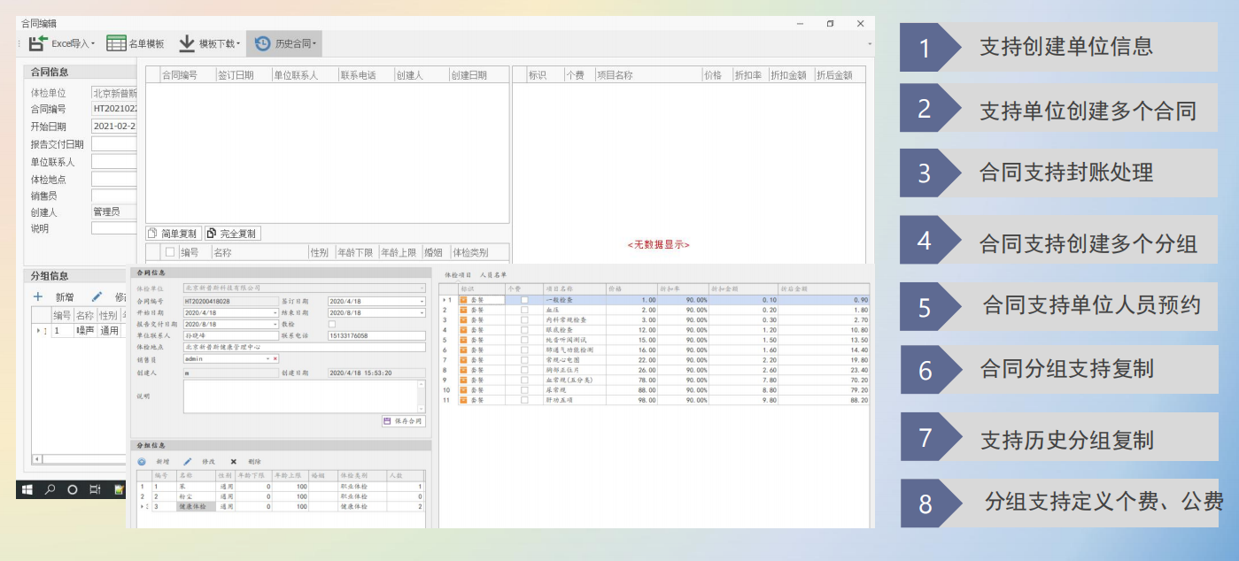Screen dimensions: 1239x561
Task: Click the 新增 label next to the blue round icon
Action: (x=163, y=462)
